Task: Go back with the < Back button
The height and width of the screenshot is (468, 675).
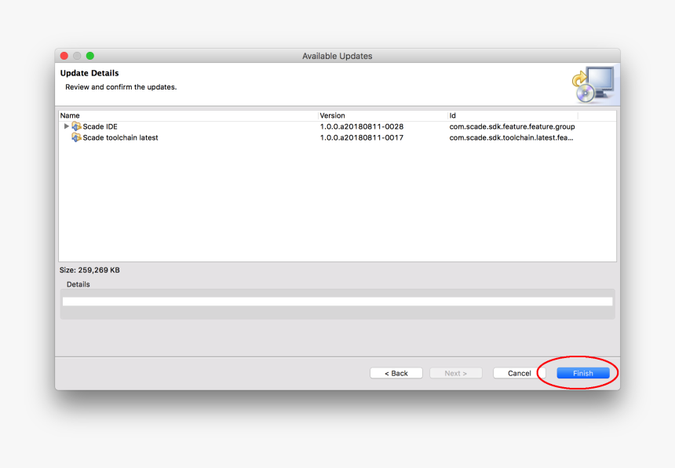Action: click(396, 373)
